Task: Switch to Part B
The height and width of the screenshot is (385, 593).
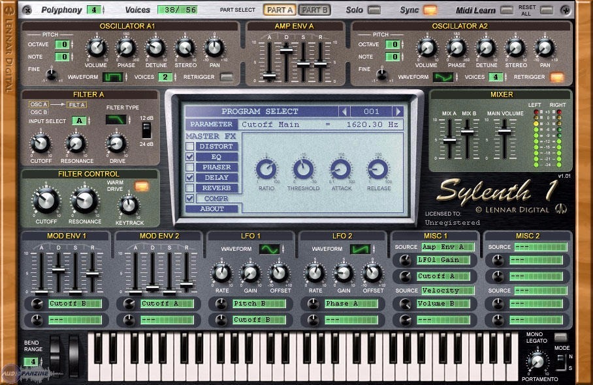Action: tap(314, 10)
